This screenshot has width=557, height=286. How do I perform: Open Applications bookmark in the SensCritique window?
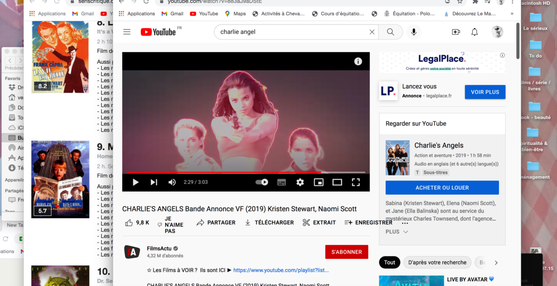48,13
